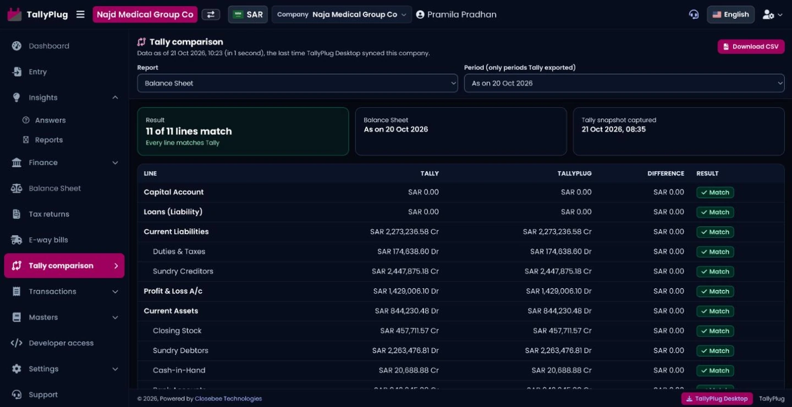Click the Match badge for Capital Account
The image size is (792, 407).
[715, 193]
